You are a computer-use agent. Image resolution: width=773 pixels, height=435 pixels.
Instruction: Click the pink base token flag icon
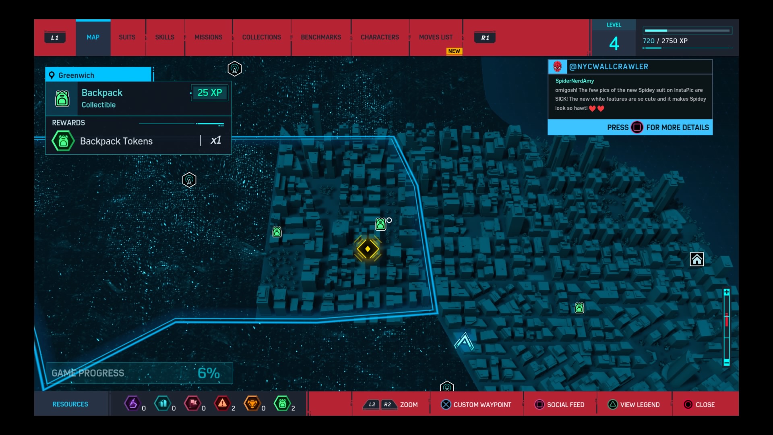tap(192, 403)
